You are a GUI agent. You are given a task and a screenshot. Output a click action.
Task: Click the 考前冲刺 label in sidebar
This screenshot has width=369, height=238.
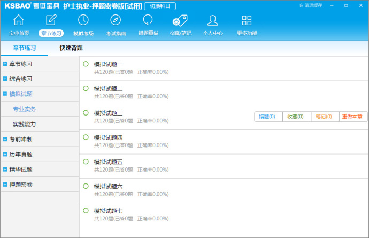point(21,139)
